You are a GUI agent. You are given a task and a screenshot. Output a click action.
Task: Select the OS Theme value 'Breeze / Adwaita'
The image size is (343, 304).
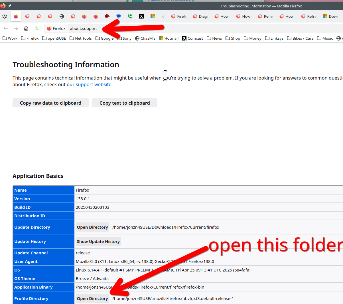(92, 279)
